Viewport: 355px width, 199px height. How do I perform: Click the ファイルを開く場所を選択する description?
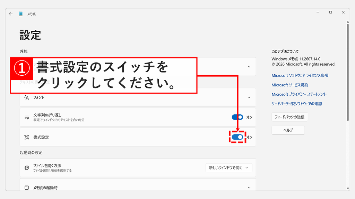tap(53, 171)
